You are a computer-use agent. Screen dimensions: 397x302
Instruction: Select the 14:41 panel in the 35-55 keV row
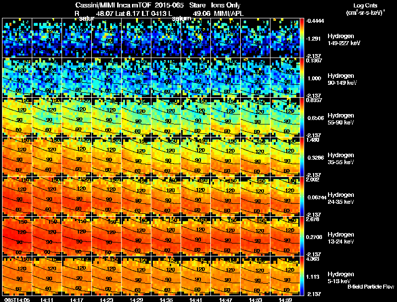[196, 157]
